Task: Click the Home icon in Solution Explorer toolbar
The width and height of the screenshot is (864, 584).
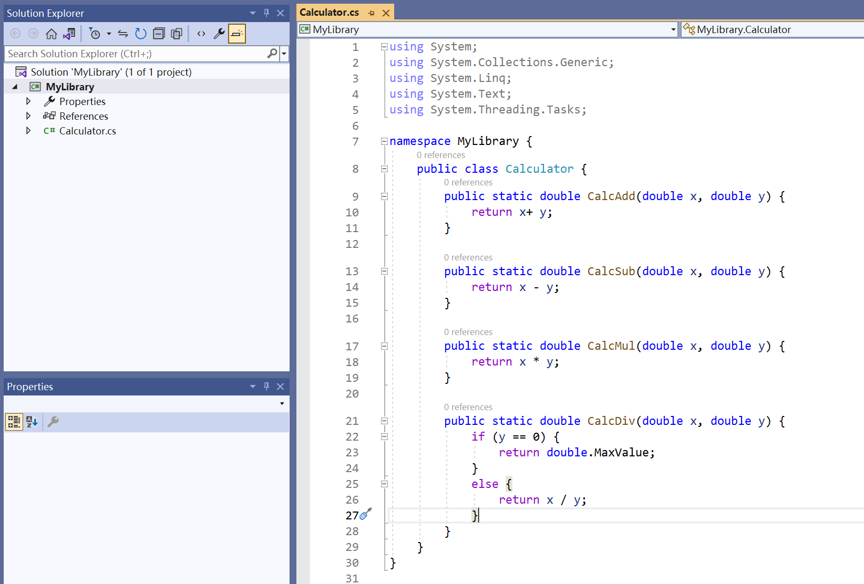Action: (x=52, y=34)
